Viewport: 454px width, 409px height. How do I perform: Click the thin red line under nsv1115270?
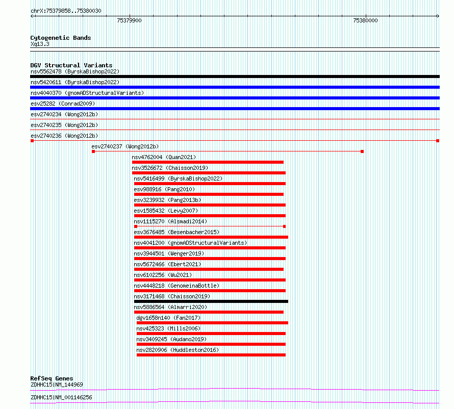(210, 226)
